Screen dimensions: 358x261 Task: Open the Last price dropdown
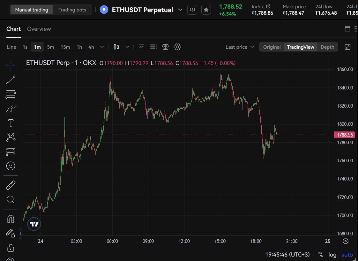[x=240, y=47]
